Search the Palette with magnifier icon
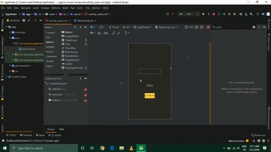The image size is (271, 152). click(75, 27)
